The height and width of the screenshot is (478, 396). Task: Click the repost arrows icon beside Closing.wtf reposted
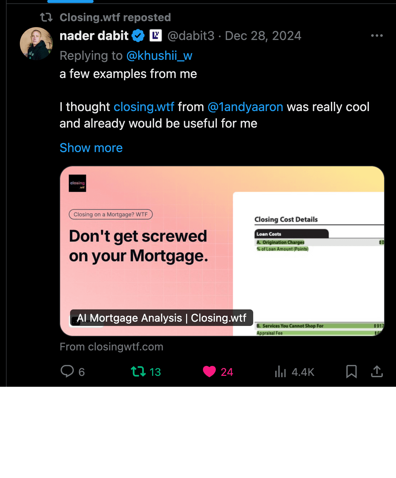point(46,17)
